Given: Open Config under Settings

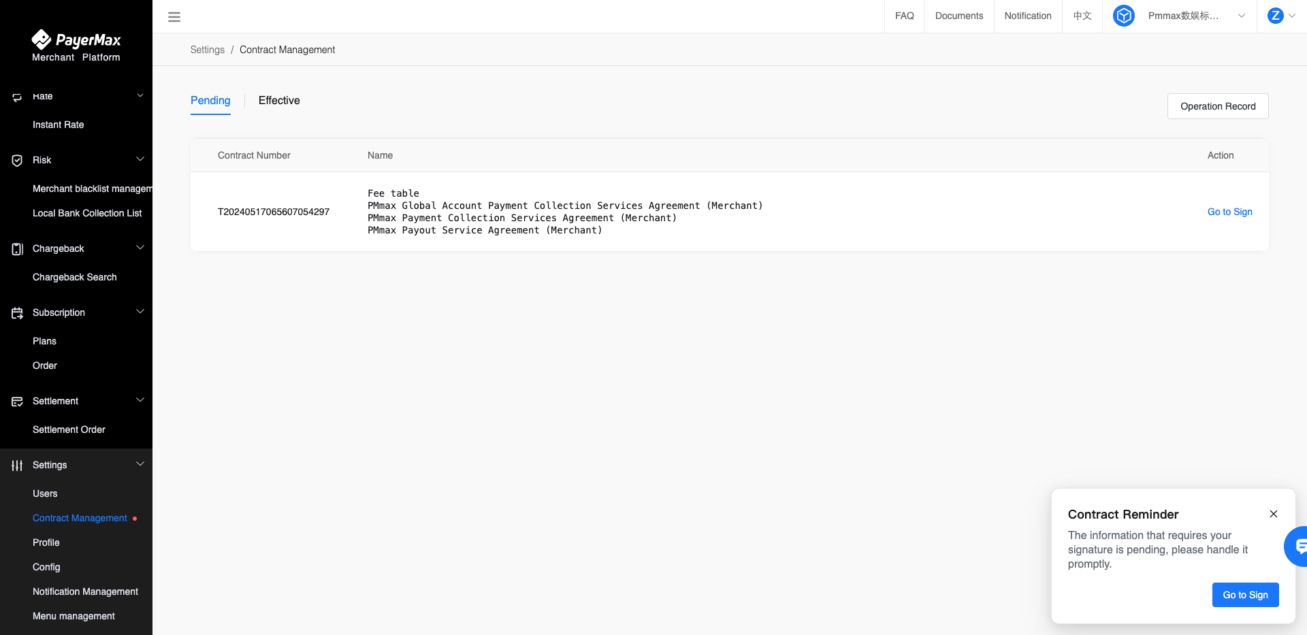Looking at the screenshot, I should coord(46,568).
